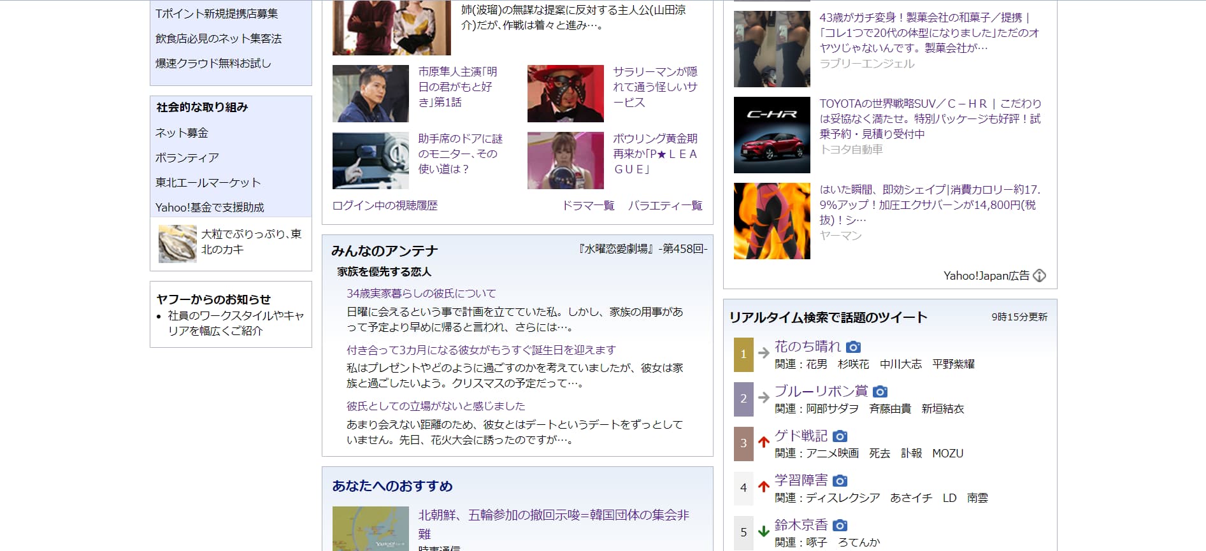1206x551 pixels.
Task: Click the North Korea map news thumbnail
Action: pos(371,529)
